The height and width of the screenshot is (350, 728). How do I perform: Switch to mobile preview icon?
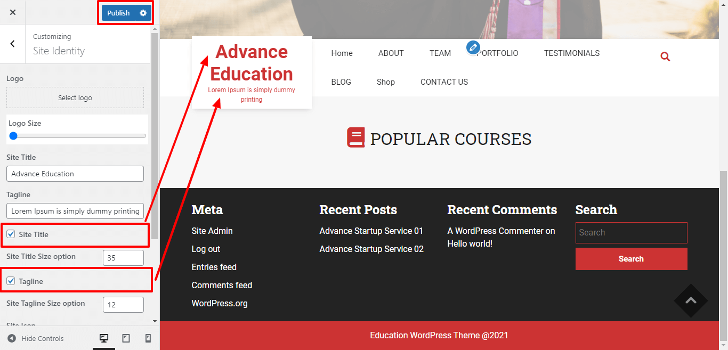tap(148, 338)
